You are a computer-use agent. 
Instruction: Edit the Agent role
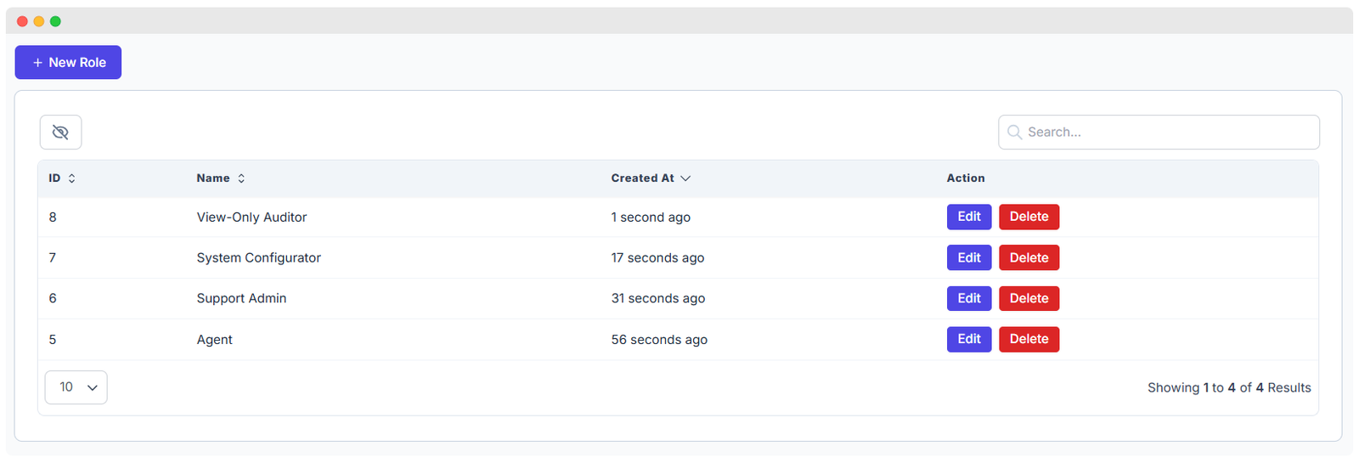968,339
